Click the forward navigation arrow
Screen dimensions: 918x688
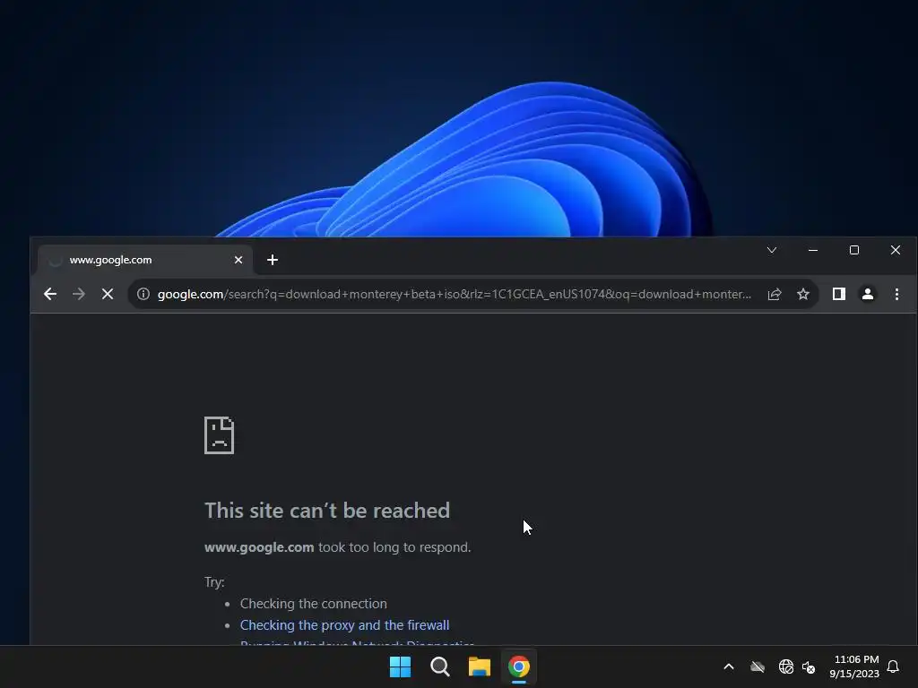point(79,294)
